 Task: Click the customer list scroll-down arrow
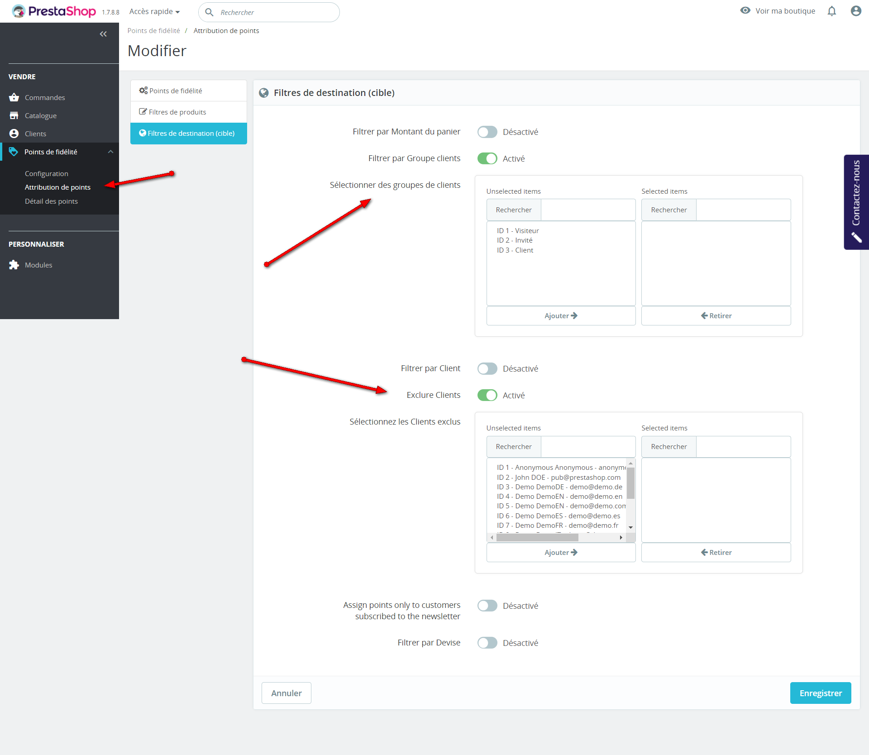[x=630, y=528]
